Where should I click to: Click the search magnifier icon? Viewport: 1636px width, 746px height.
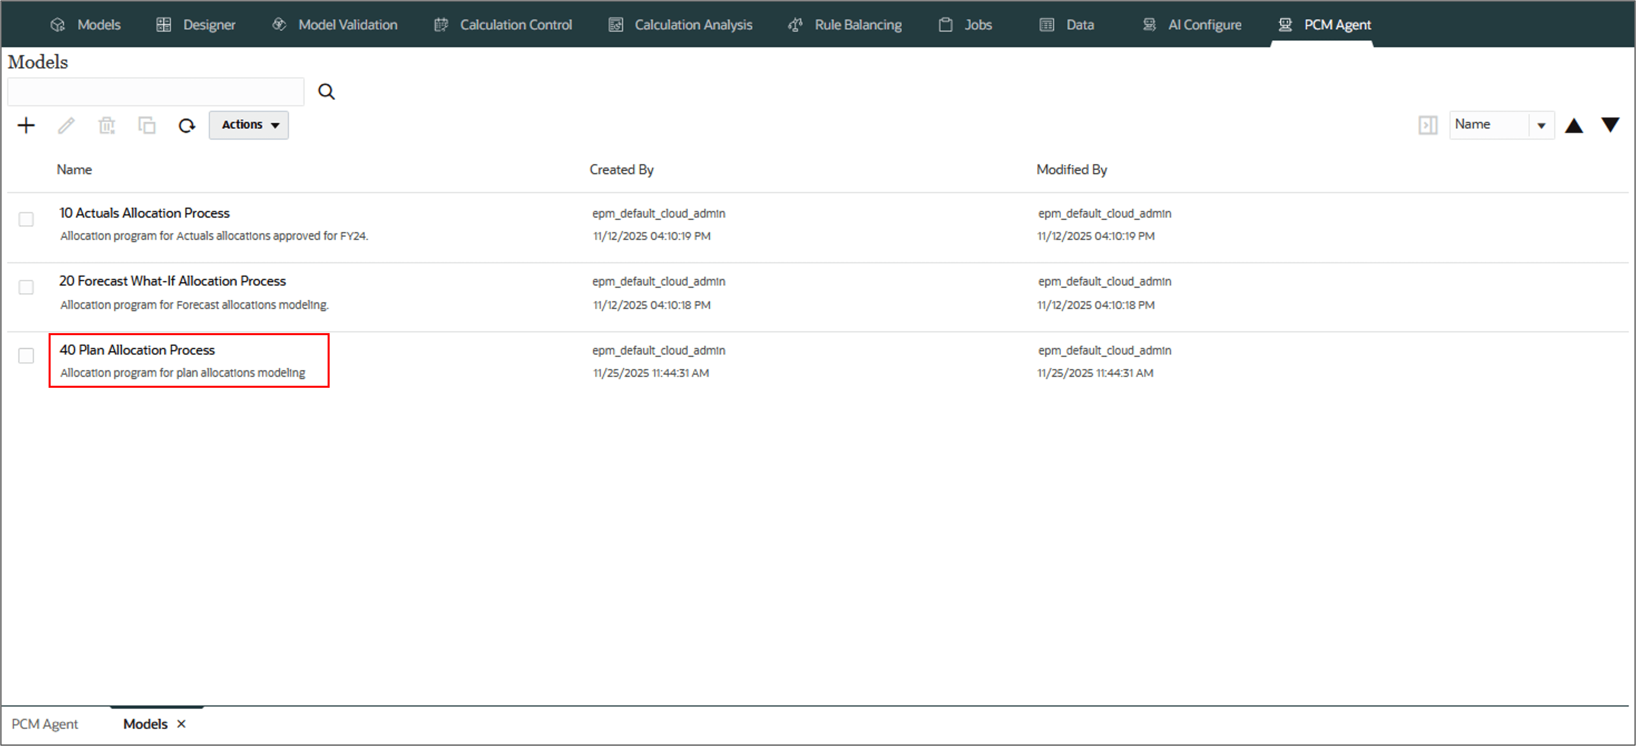[326, 91]
